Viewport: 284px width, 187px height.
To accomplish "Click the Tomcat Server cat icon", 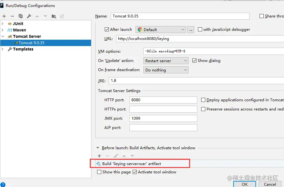I will (10, 37).
